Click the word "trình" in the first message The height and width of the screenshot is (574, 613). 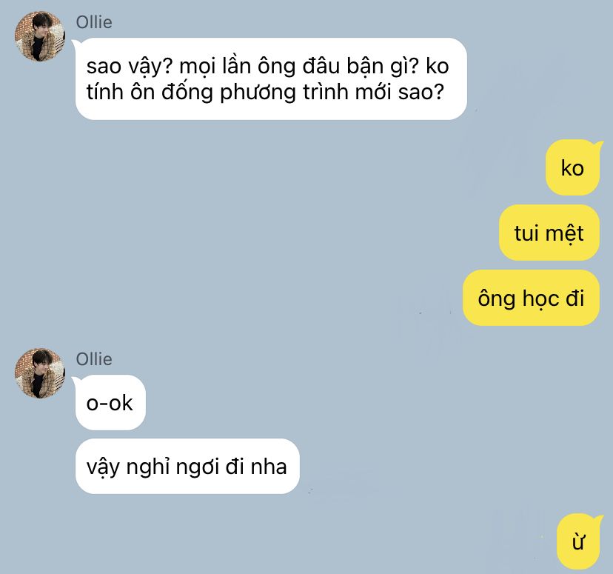click(325, 93)
